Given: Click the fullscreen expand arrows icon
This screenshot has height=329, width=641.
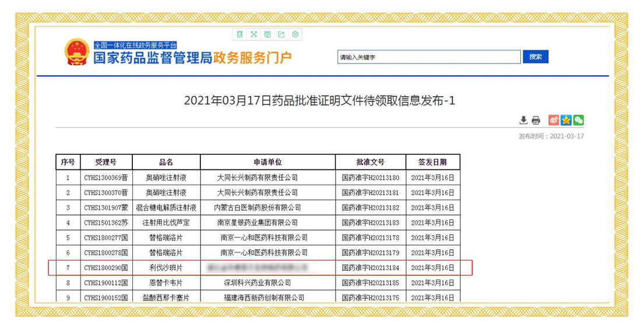Looking at the screenshot, I should coord(253,34).
